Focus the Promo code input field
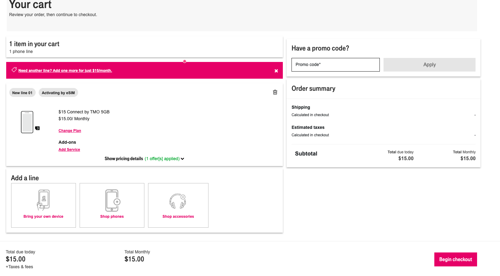Image resolution: width=500 pixels, height=276 pixels. pos(336,65)
